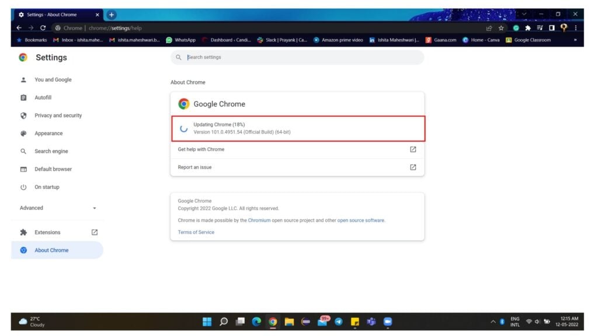This screenshot has height=336, width=598.
Task: Open the Amazon prime video bookmark
Action: coord(338,40)
